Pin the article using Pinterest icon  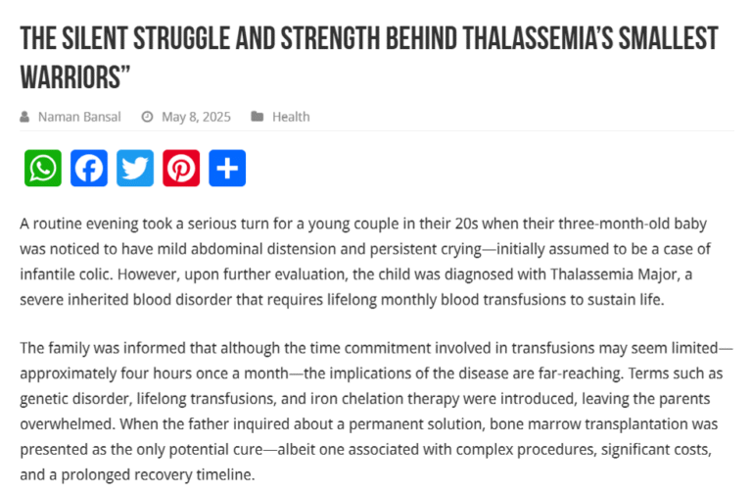[x=181, y=168]
